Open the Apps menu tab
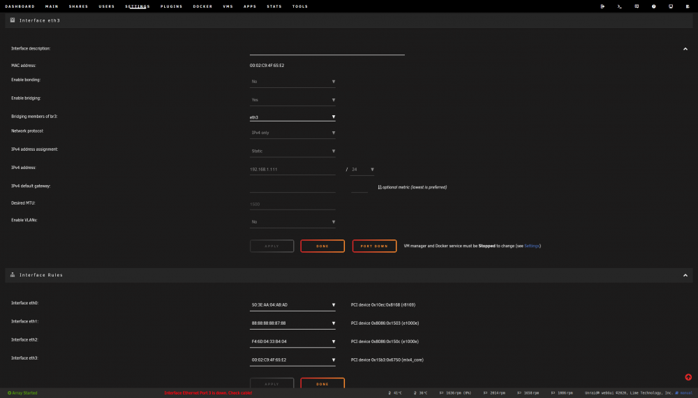The width and height of the screenshot is (698, 398). click(250, 6)
